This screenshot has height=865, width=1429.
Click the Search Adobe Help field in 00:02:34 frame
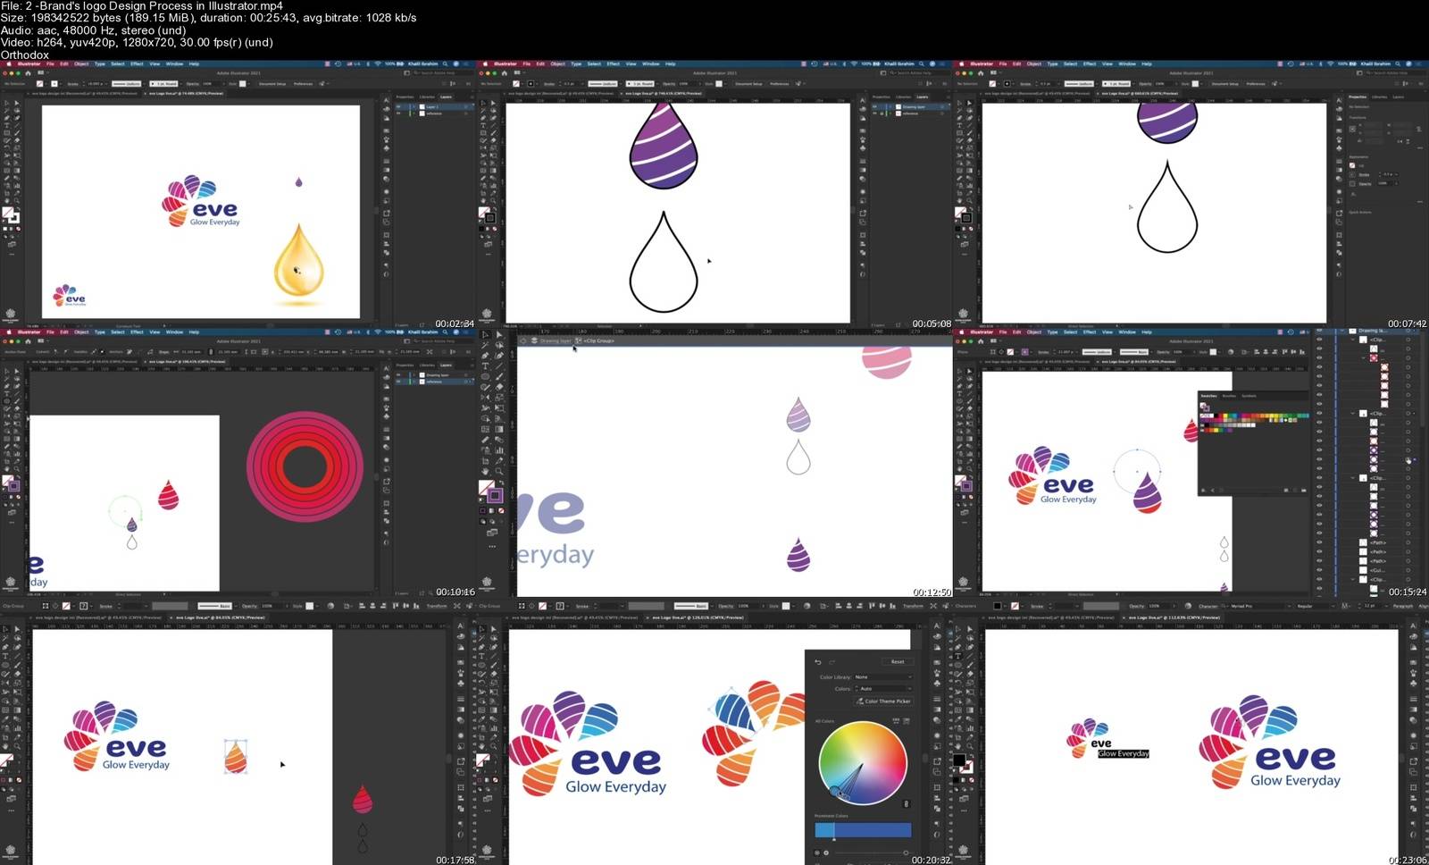[444, 73]
